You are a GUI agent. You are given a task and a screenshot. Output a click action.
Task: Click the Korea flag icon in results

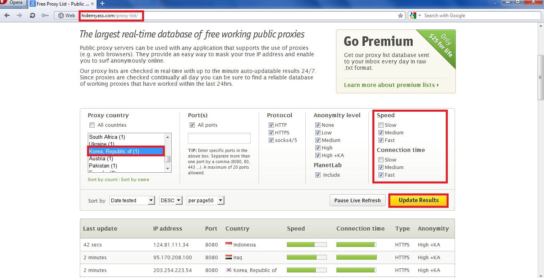tap(229, 270)
